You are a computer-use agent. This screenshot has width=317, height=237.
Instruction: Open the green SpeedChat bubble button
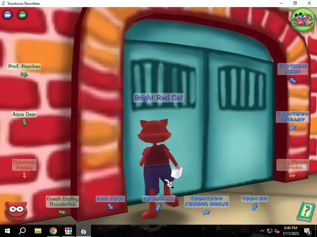22,15
